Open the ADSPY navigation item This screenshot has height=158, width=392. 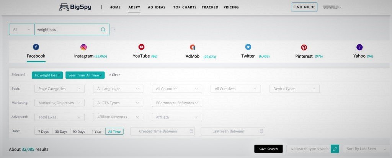click(134, 7)
